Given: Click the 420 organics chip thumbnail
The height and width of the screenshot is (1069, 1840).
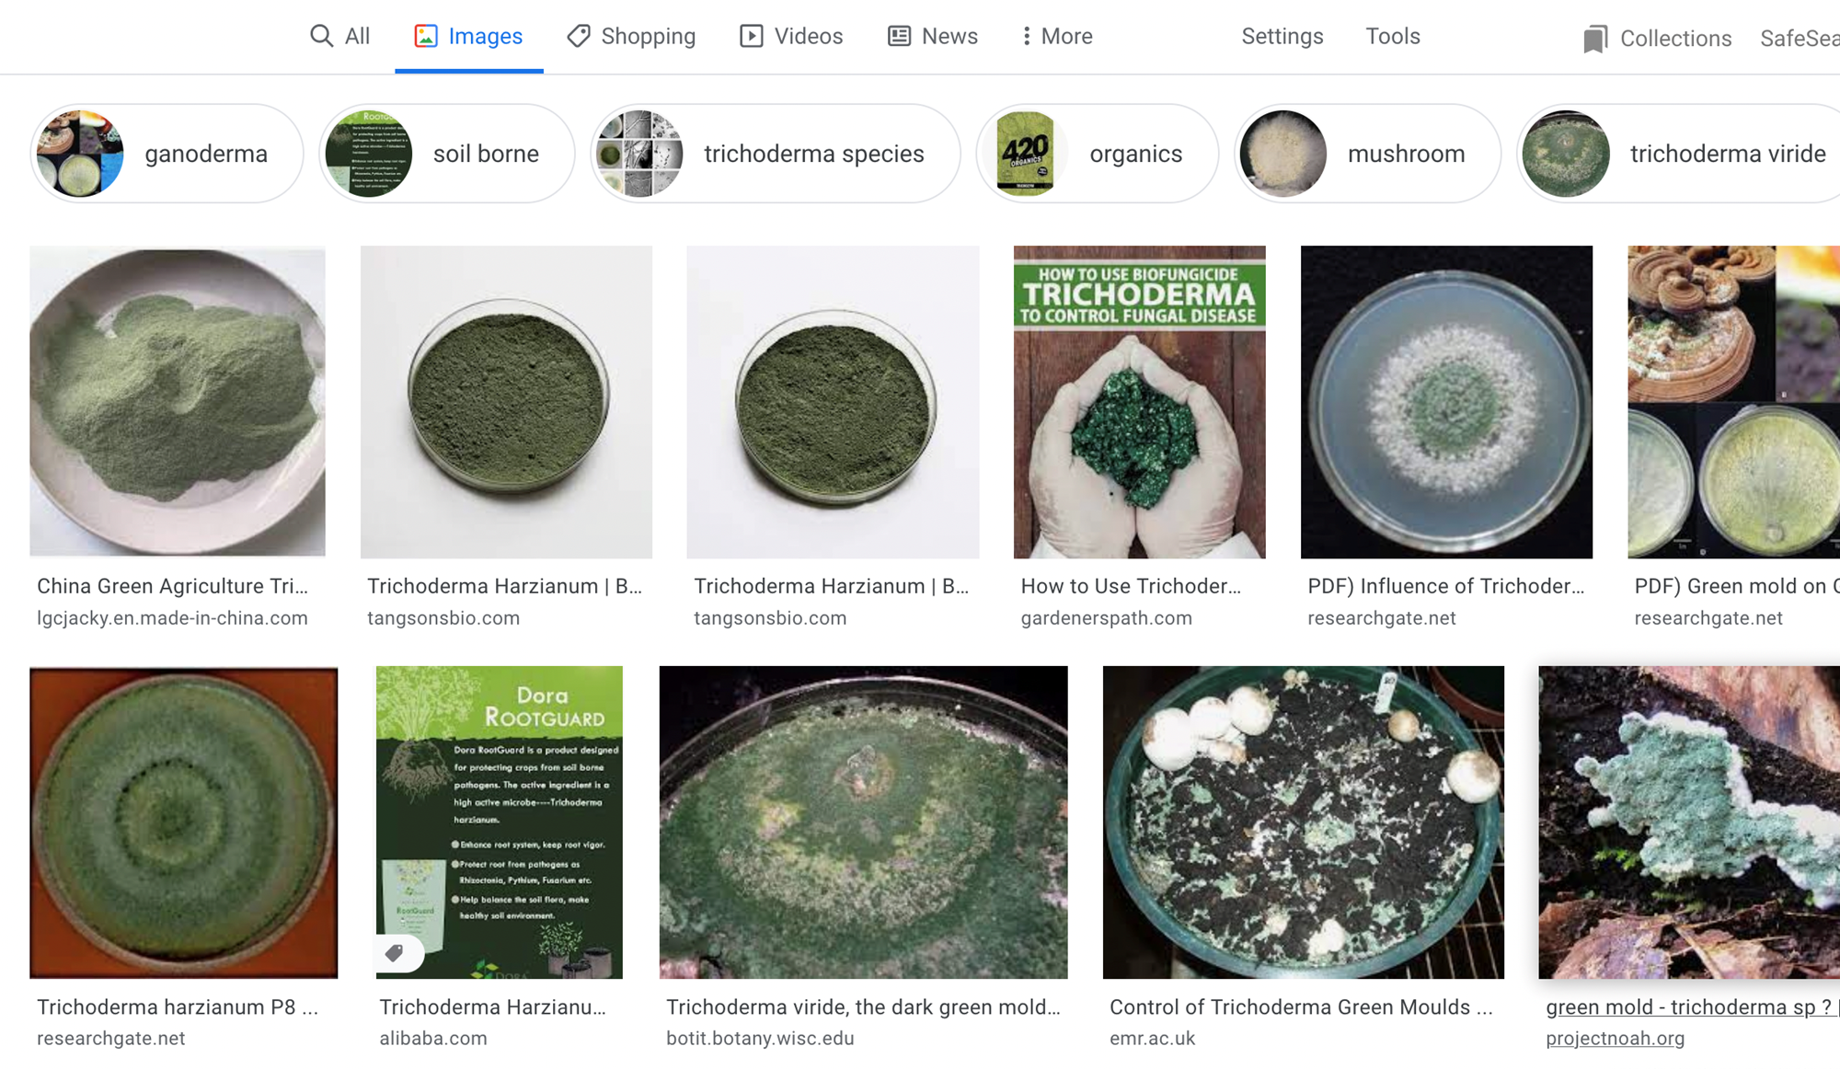Looking at the screenshot, I should (1025, 154).
